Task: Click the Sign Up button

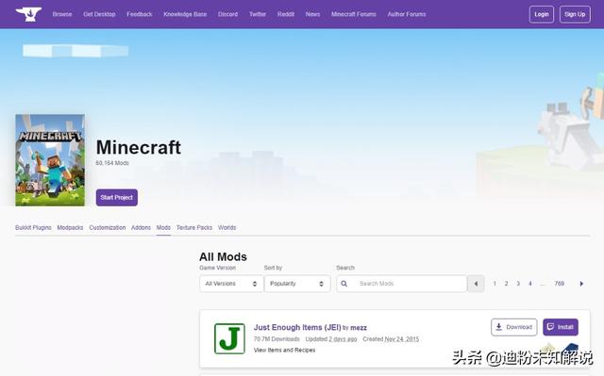Action: pos(575,14)
